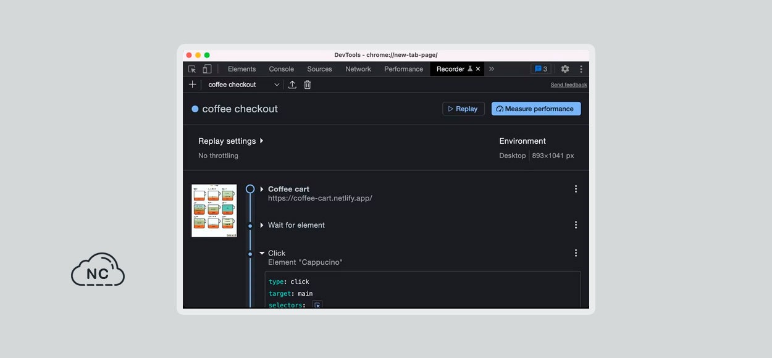Export the recording with upload icon
Viewport: 772px width, 358px height.
click(293, 85)
